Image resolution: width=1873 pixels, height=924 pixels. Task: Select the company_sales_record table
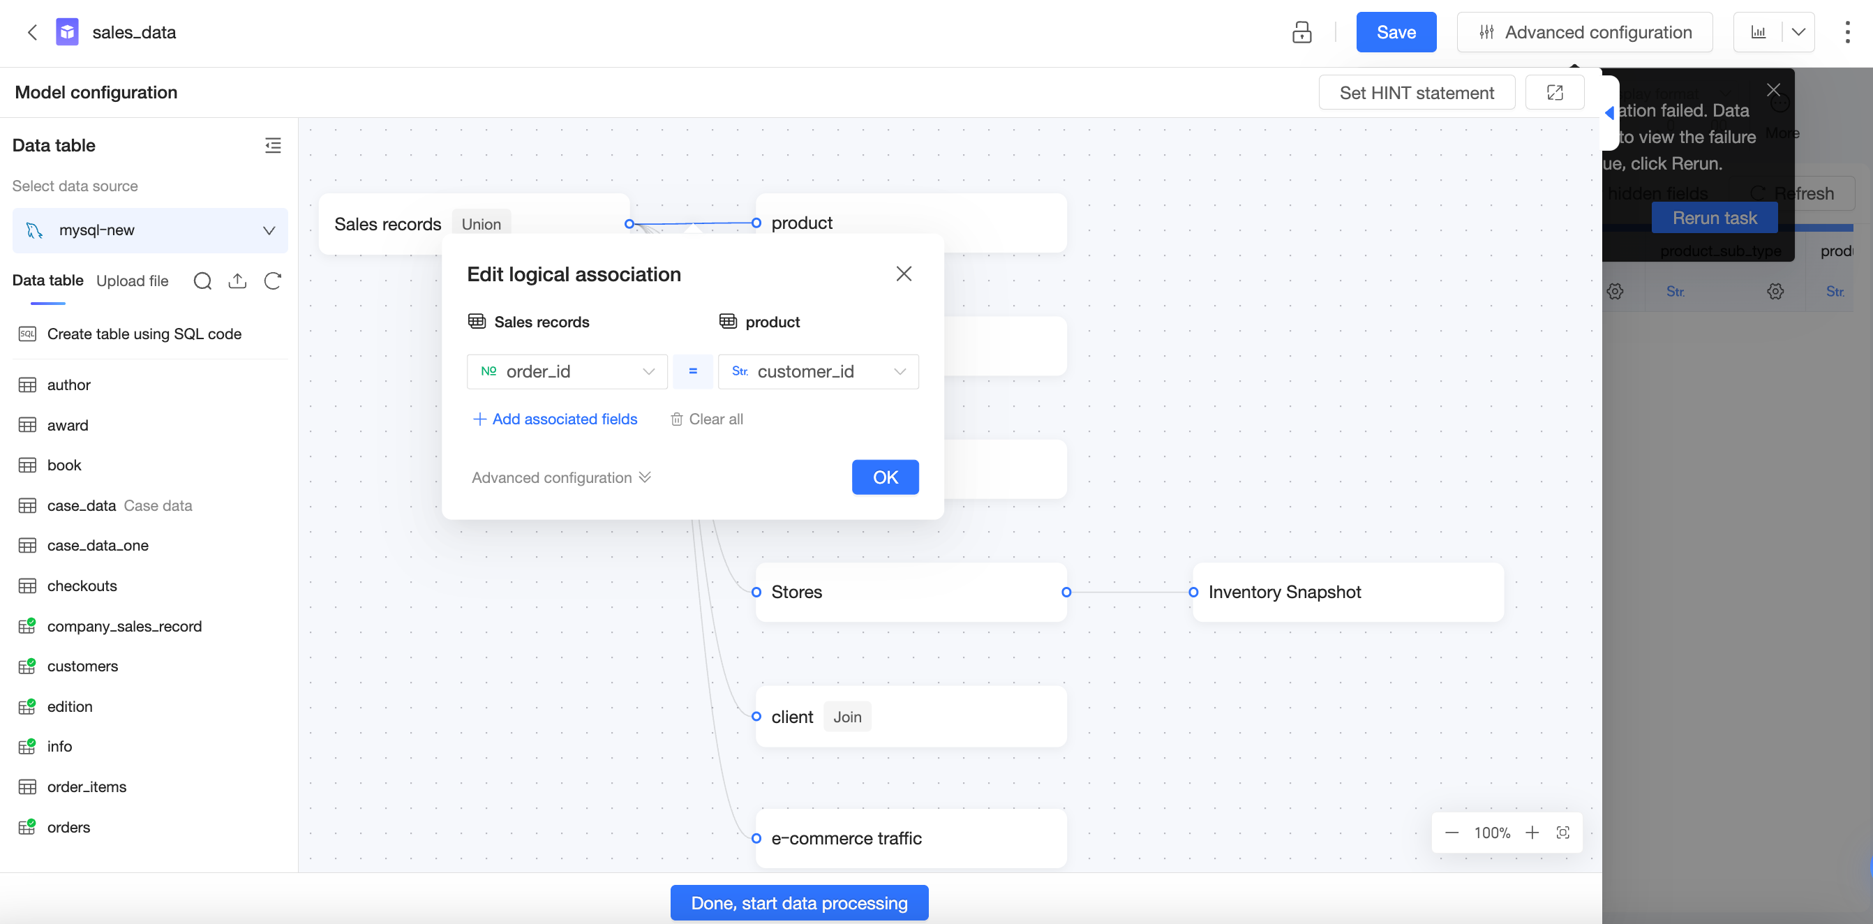[x=150, y=626]
